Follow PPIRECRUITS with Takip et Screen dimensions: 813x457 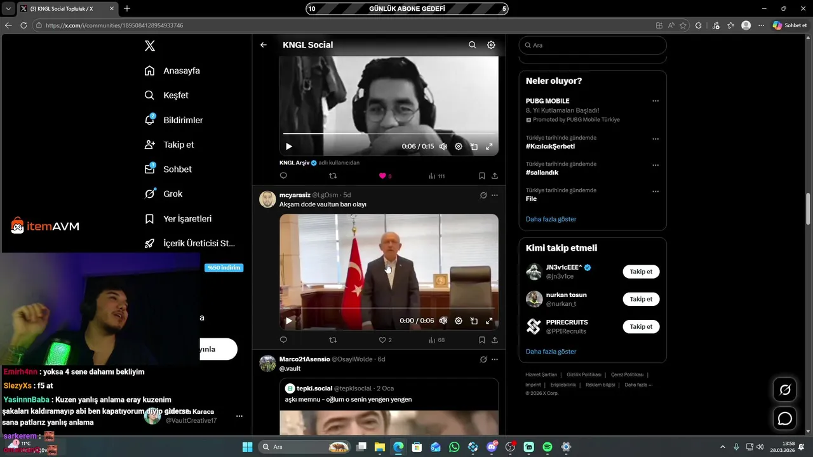tap(641, 326)
